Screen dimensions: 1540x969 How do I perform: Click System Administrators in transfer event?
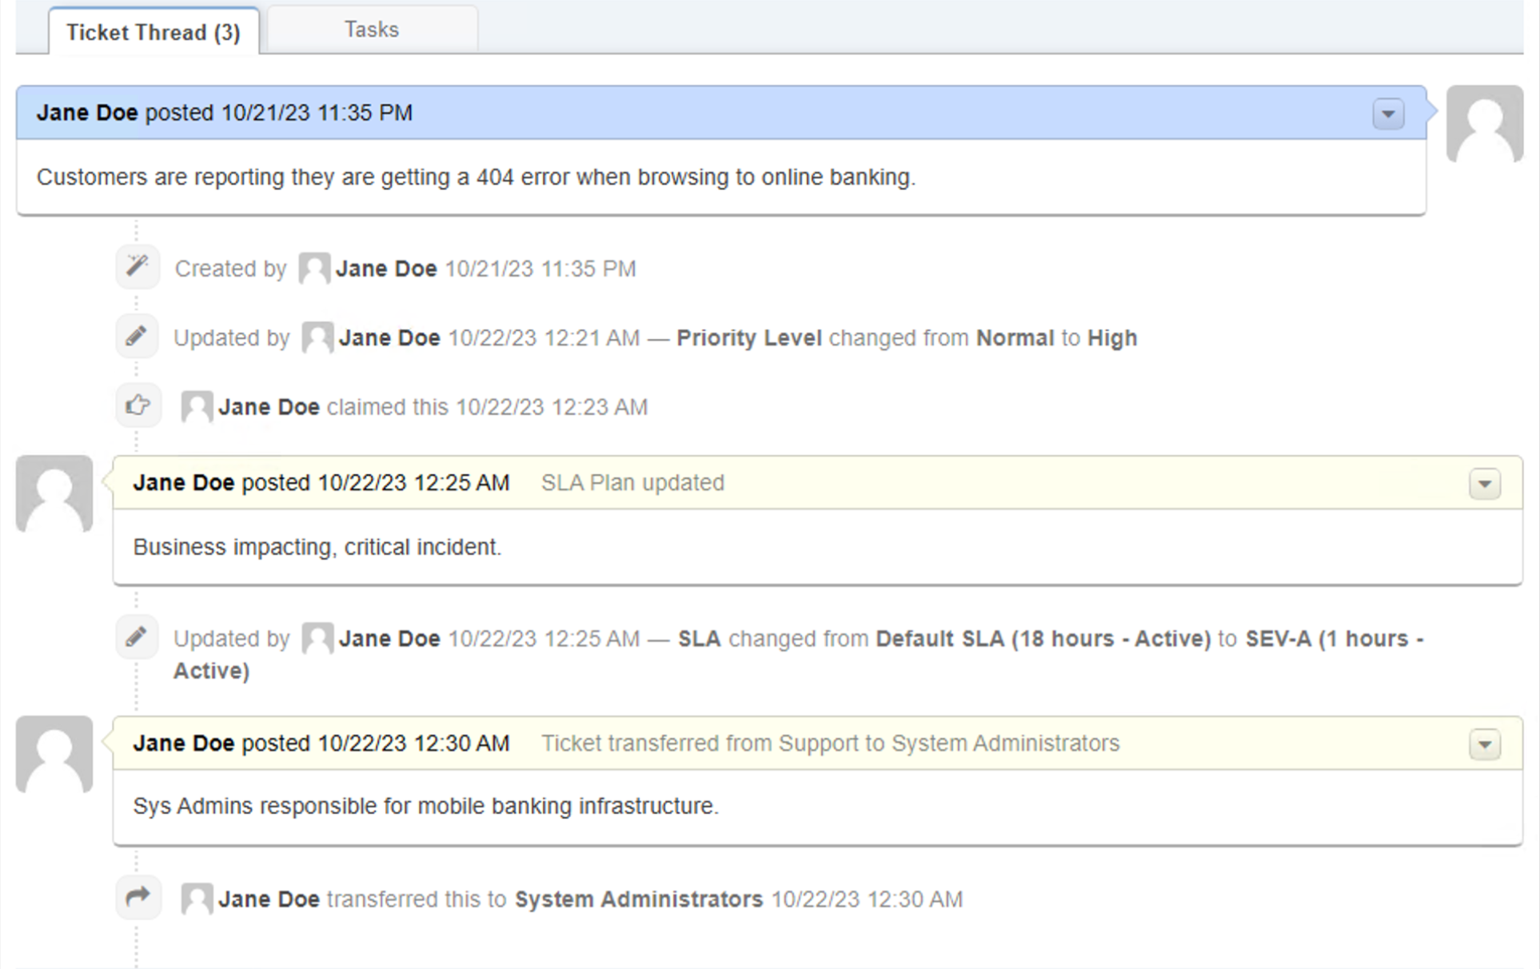pyautogui.click(x=638, y=899)
